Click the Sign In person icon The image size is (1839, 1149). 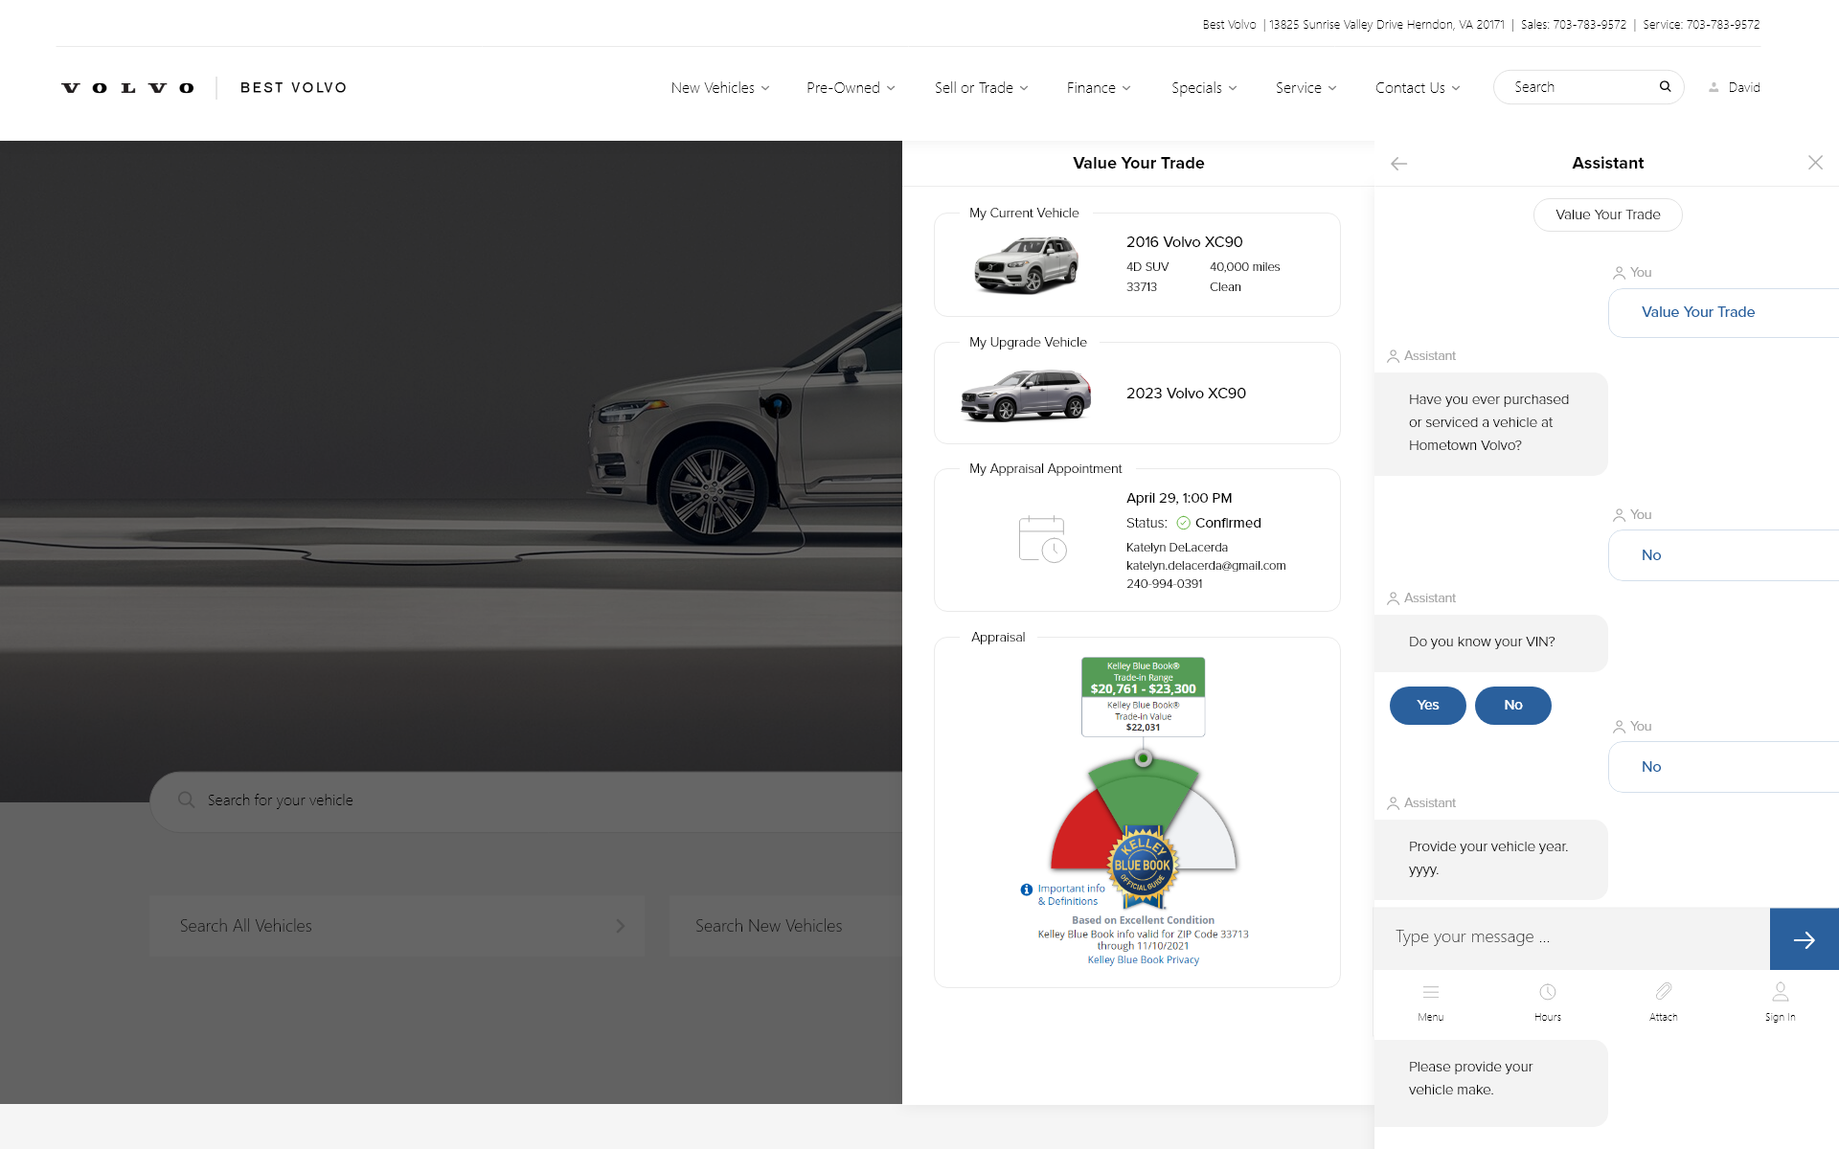(x=1781, y=992)
